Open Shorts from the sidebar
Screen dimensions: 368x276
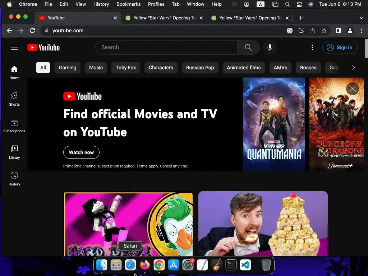(14, 99)
